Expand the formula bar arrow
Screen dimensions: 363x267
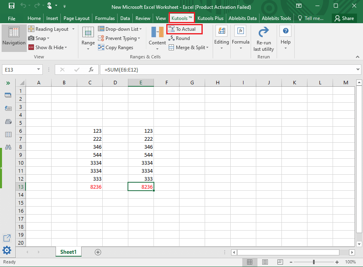point(358,70)
